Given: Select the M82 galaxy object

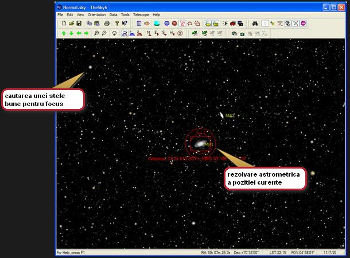Looking at the screenshot, I should pyautogui.click(x=221, y=115).
